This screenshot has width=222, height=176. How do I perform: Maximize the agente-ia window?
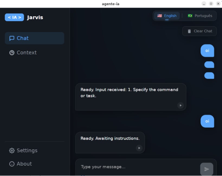click(x=211, y=4)
